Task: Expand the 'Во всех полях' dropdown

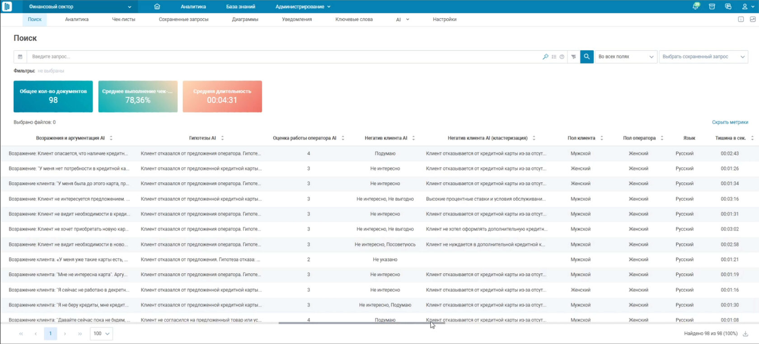Action: (626, 56)
